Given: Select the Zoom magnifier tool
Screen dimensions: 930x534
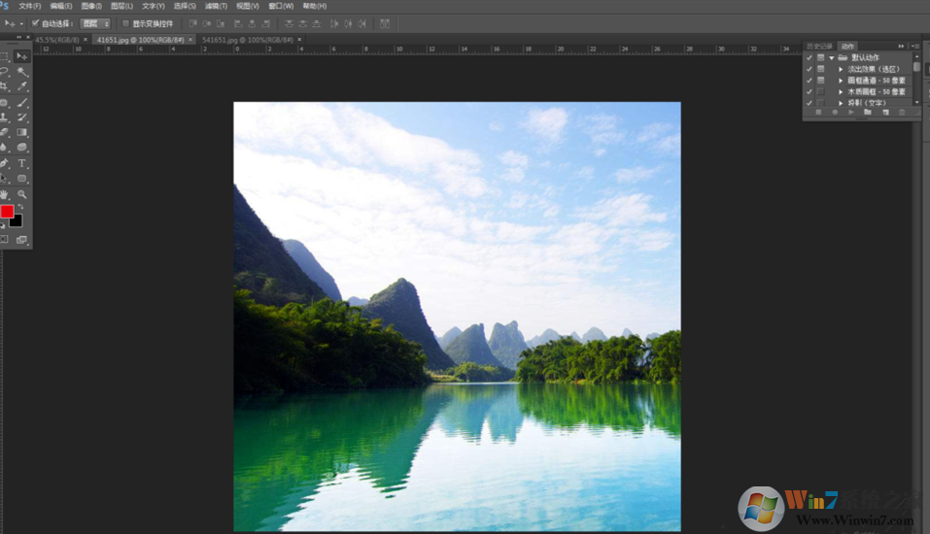Looking at the screenshot, I should pos(22,194).
